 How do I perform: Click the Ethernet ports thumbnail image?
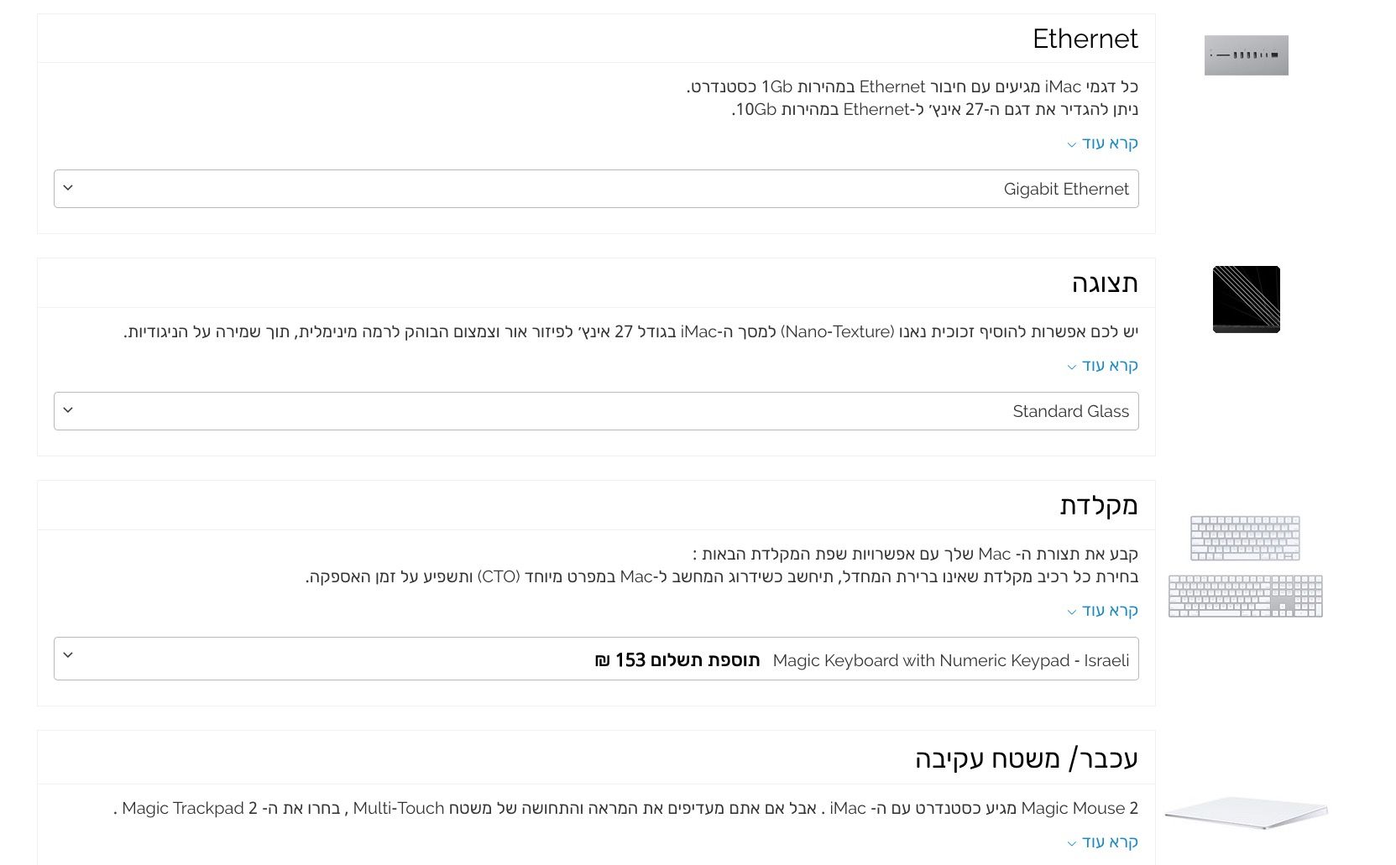tap(1246, 55)
